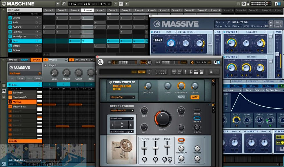
Task: Select the Scene 1 tab
Action: 49,10
